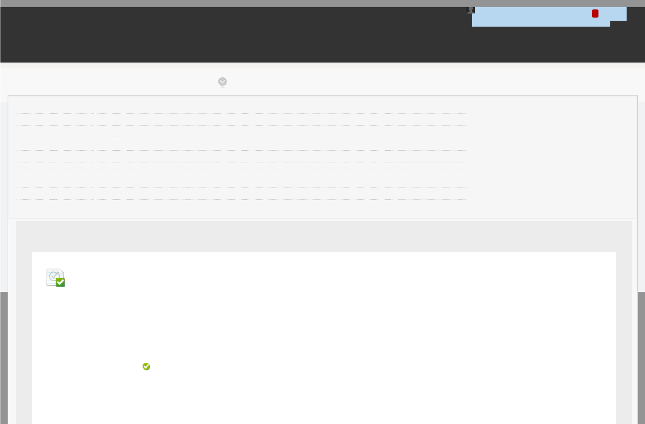Click the document icon with green checkmark
Image resolution: width=645 pixels, height=424 pixels.
tap(56, 278)
